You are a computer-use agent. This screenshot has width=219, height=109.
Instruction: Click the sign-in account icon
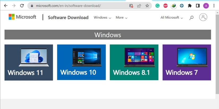coord(203,17)
